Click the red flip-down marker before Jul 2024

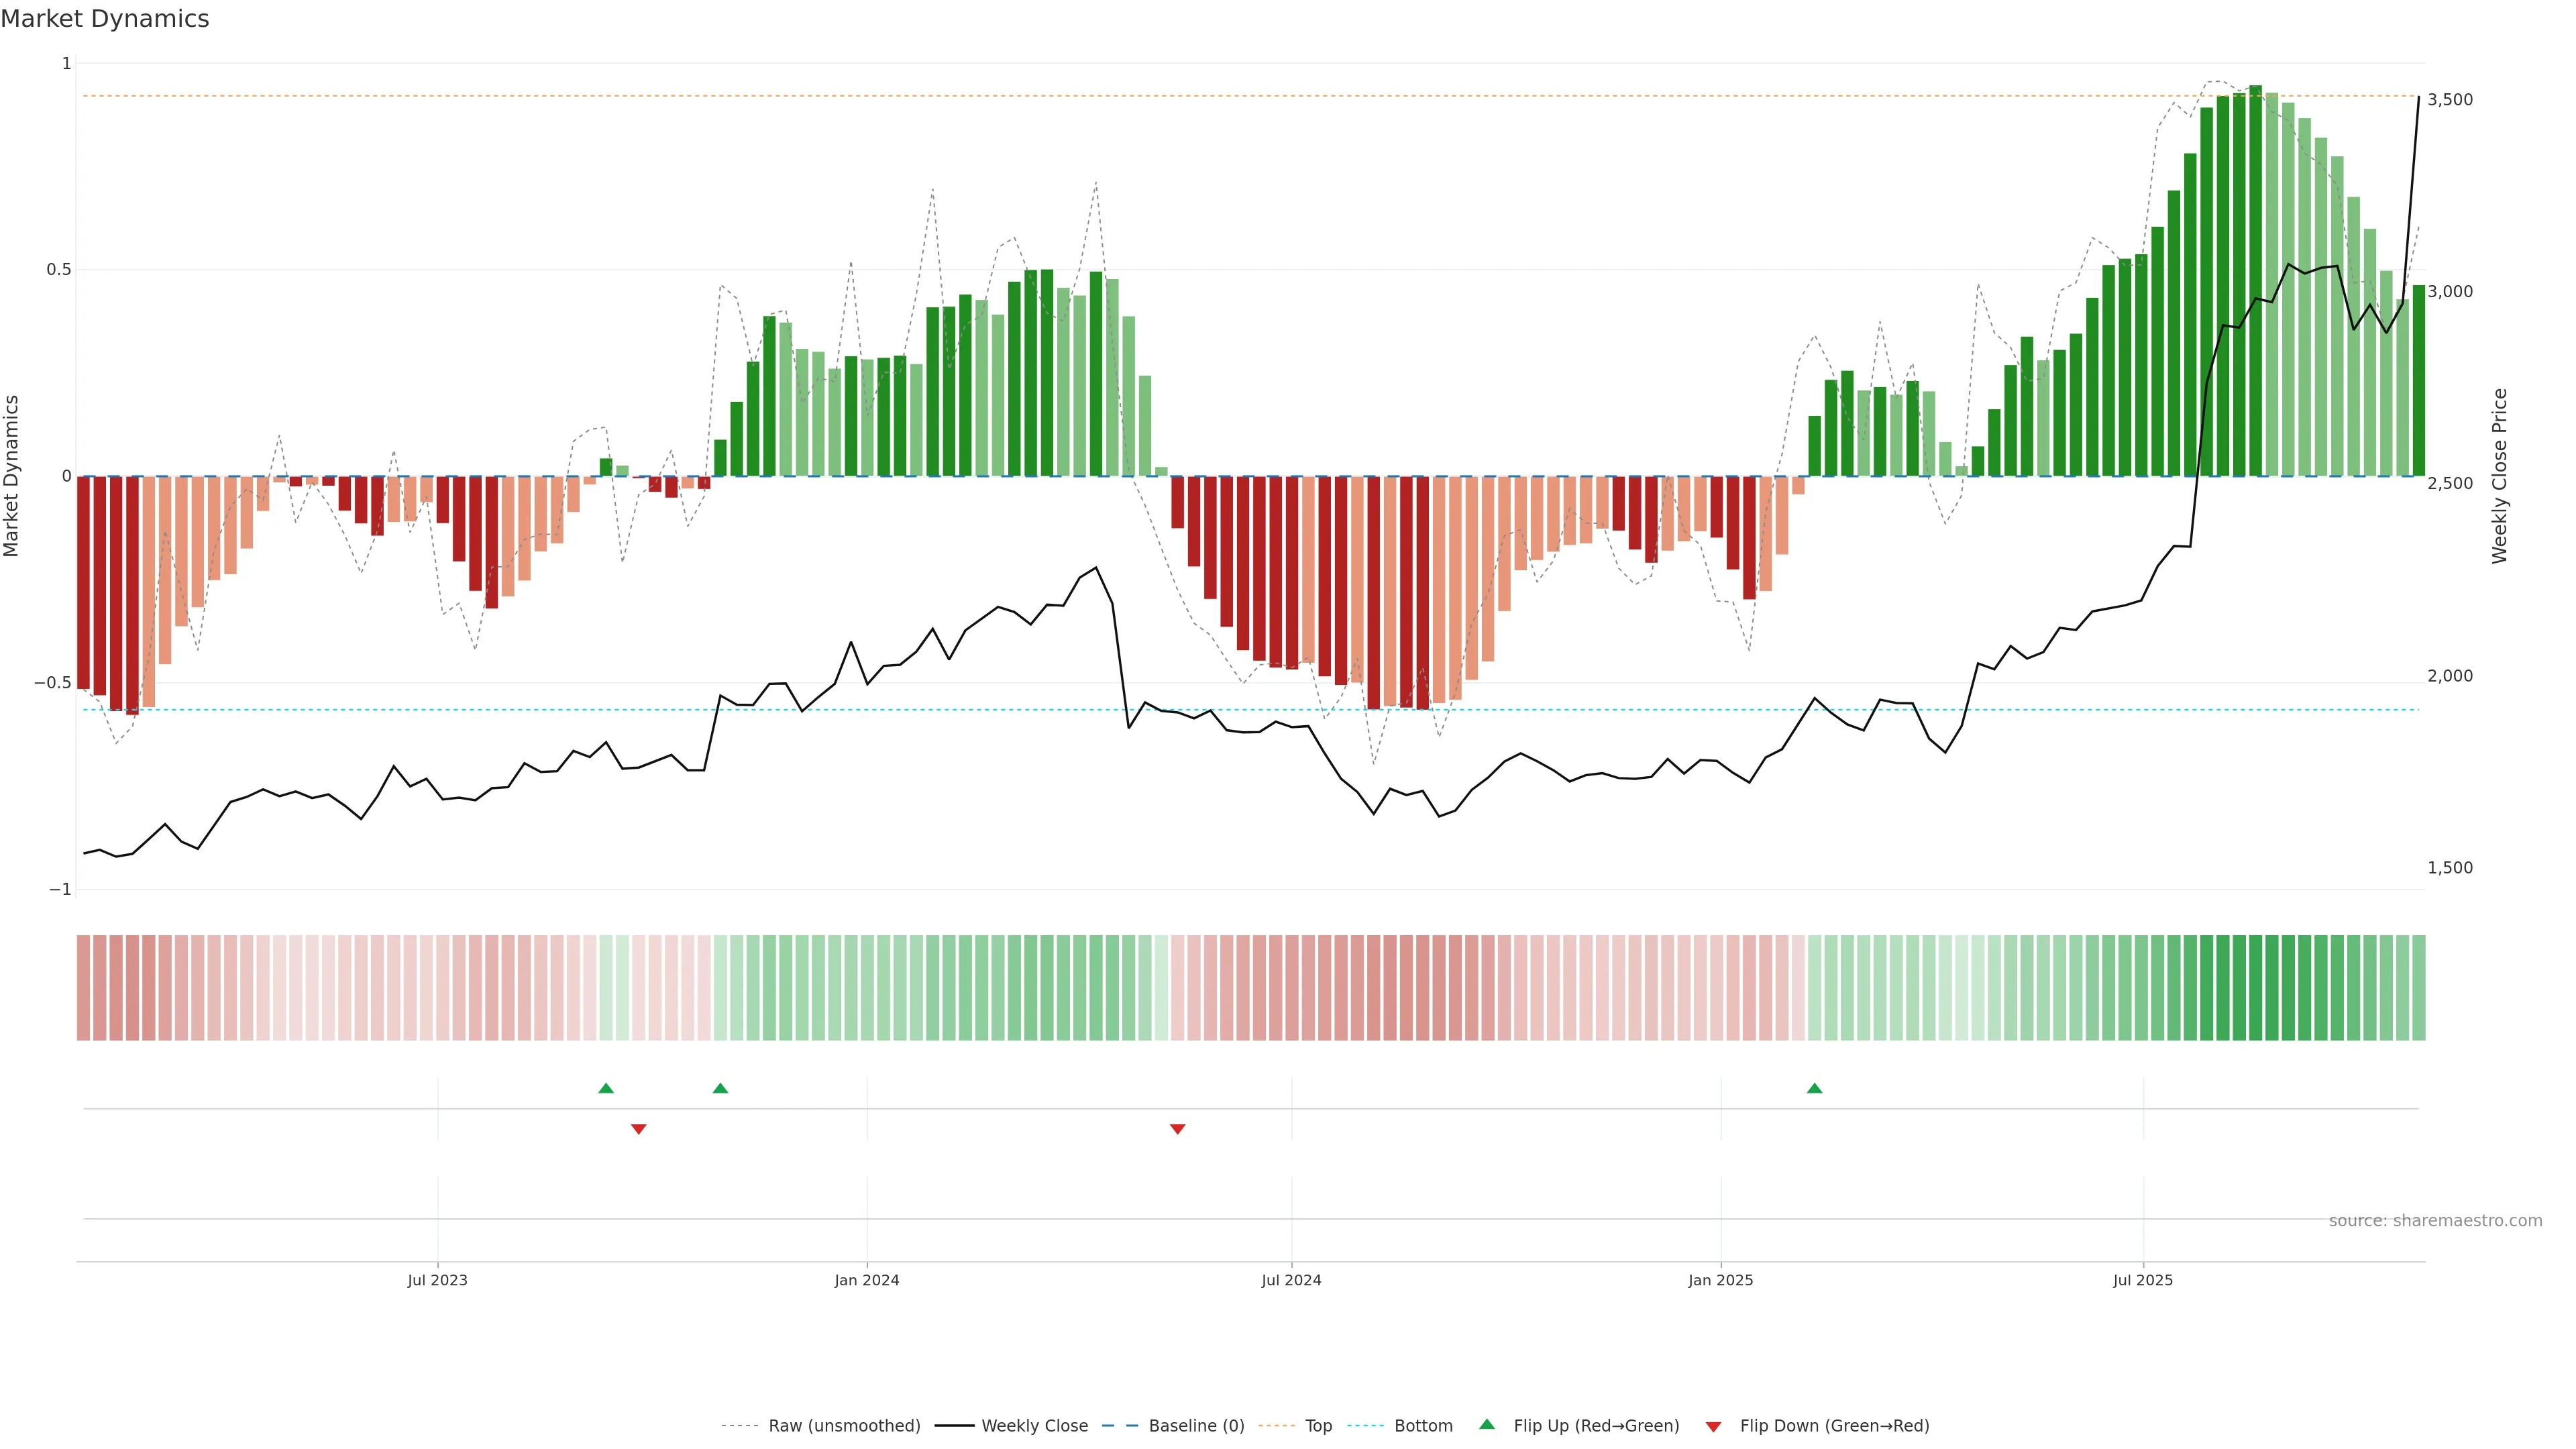click(1177, 1129)
